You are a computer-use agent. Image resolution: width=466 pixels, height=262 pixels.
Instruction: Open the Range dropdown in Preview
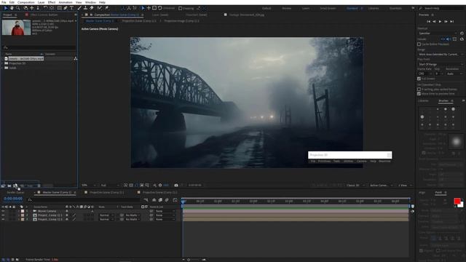coord(441,55)
